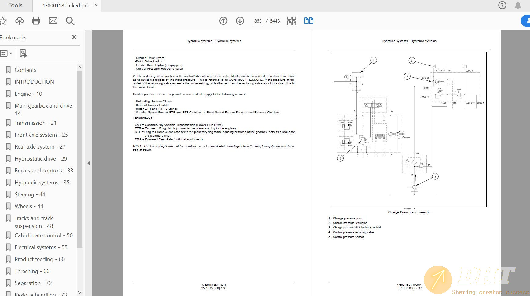The image size is (530, 296).
Task: Open Wheels - 44 bookmark
Action: click(29, 206)
